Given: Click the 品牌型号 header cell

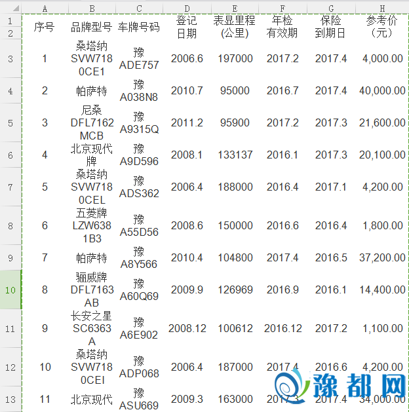Looking at the screenshot, I should tap(92, 27).
